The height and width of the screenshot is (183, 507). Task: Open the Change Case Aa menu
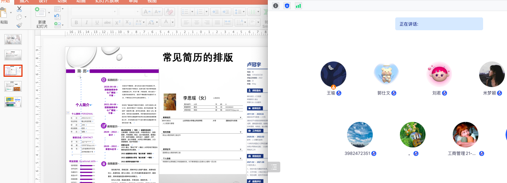[152, 23]
